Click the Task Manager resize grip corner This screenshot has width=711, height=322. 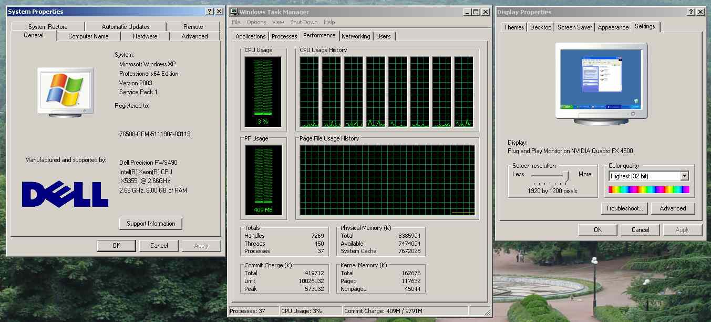tap(487, 311)
